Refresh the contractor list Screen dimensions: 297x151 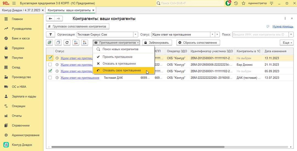(67, 43)
